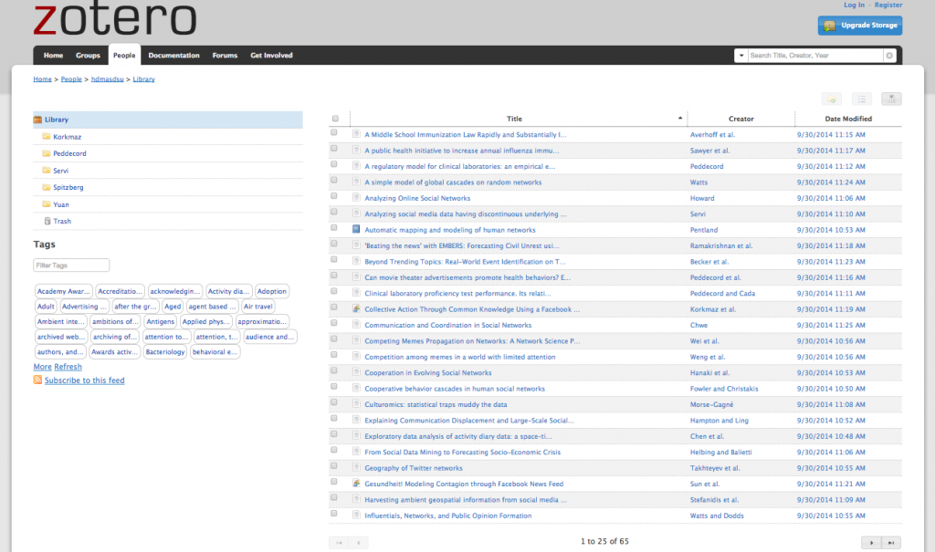Click the More tags link
The image size is (935, 552).
click(42, 367)
